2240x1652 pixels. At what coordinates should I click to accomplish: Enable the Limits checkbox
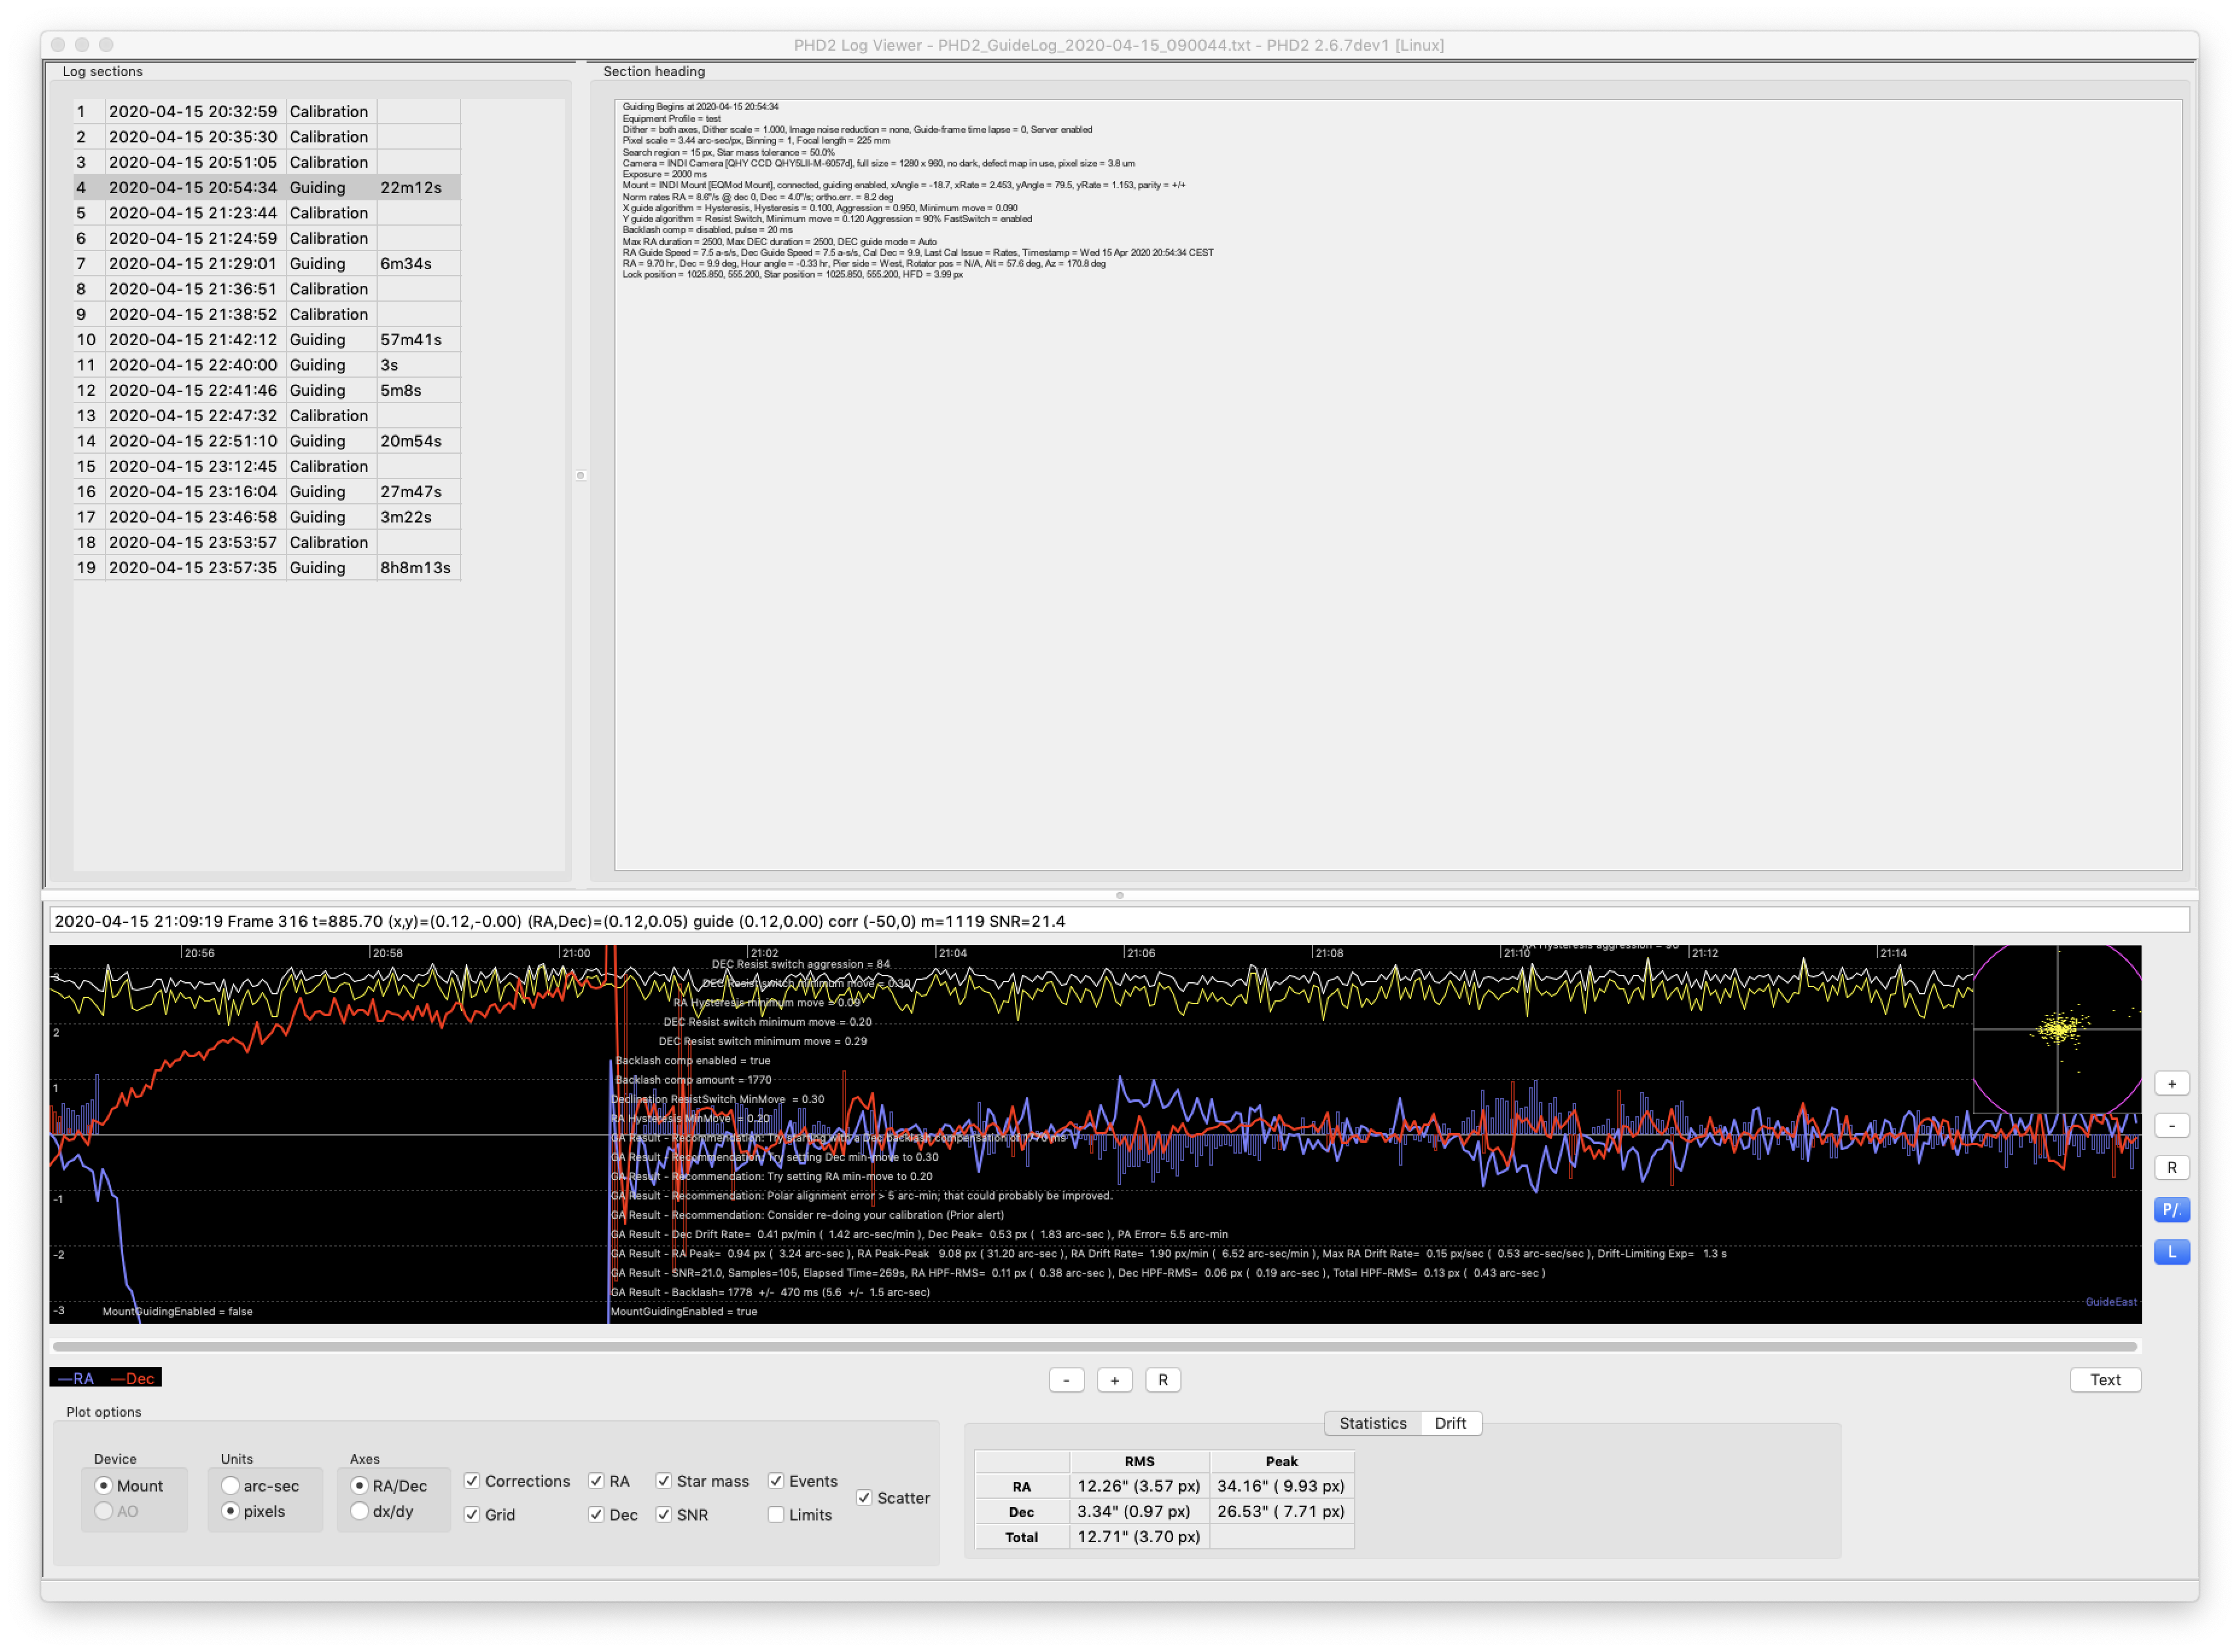pyautogui.click(x=776, y=1515)
